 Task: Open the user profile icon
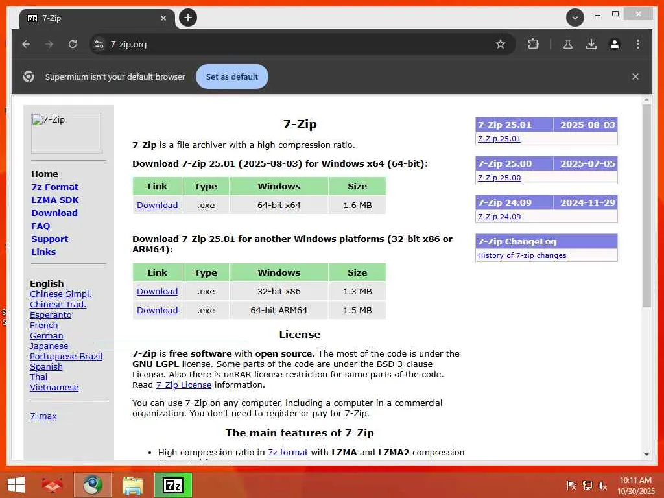click(x=615, y=44)
